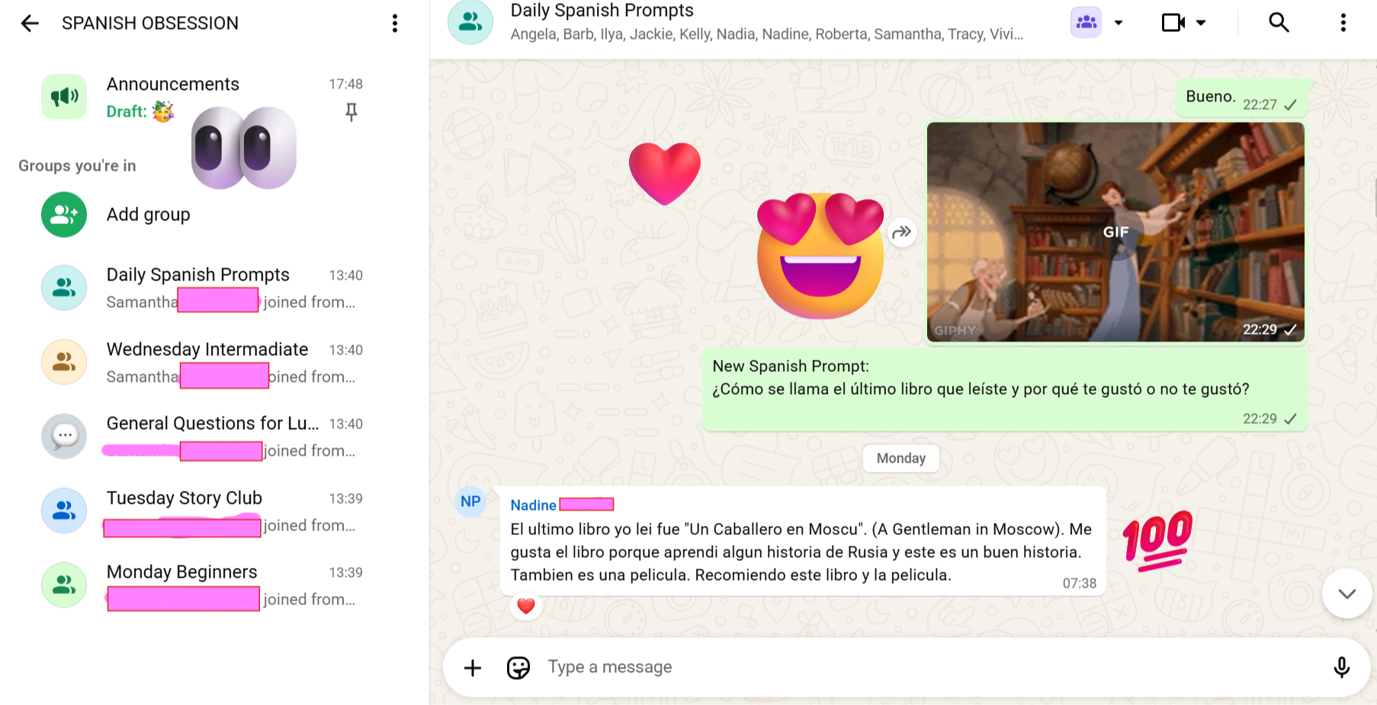
Task: Click the pin icon on Announcements
Action: click(351, 112)
